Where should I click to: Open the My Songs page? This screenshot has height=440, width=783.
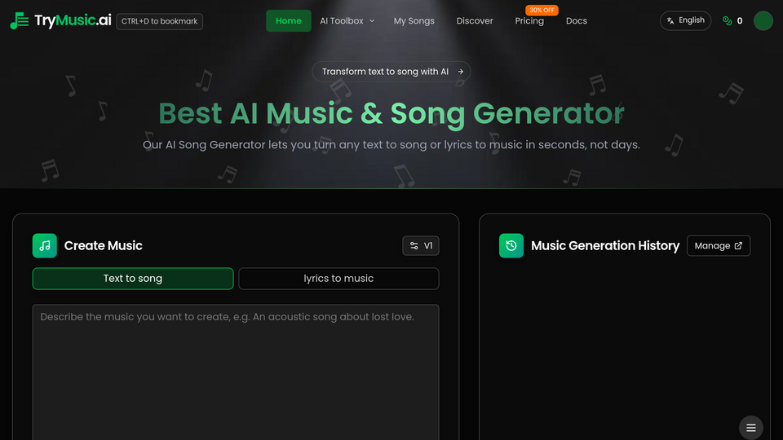pos(414,21)
